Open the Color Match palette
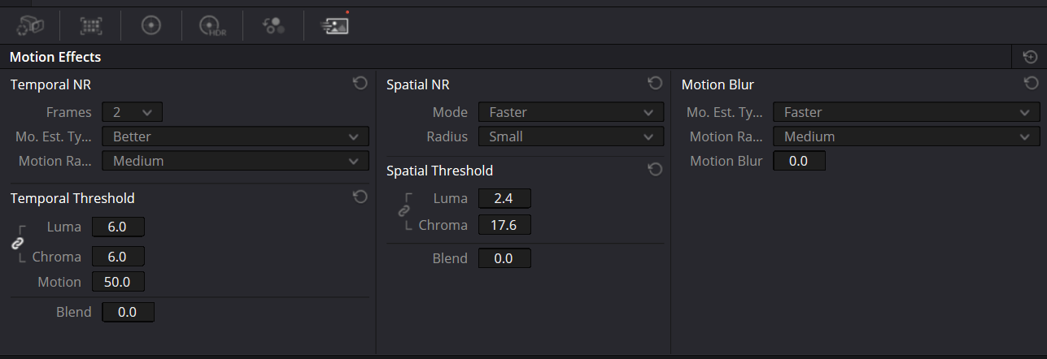The width and height of the screenshot is (1047, 359). 90,26
